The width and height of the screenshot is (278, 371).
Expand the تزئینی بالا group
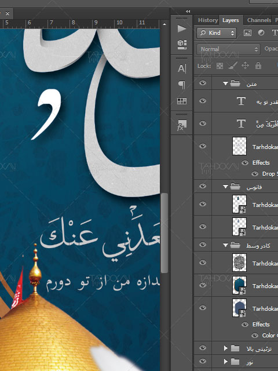(x=225, y=348)
